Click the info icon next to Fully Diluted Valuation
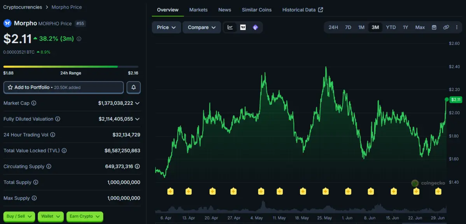The height and width of the screenshot is (224, 466). [58, 119]
